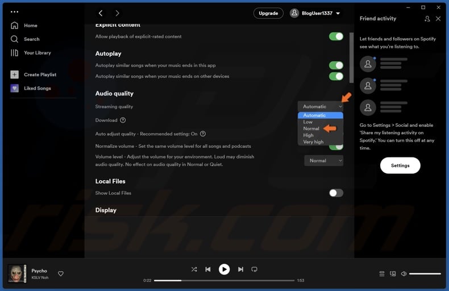The height and width of the screenshot is (291, 449).
Task: Click the 'Audio quality' heading
Action: coord(114,93)
